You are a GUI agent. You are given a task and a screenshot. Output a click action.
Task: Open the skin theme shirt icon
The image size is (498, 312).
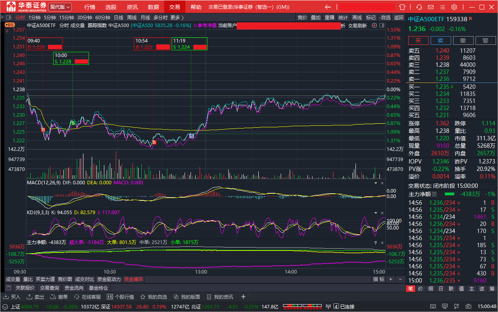[x=402, y=7]
